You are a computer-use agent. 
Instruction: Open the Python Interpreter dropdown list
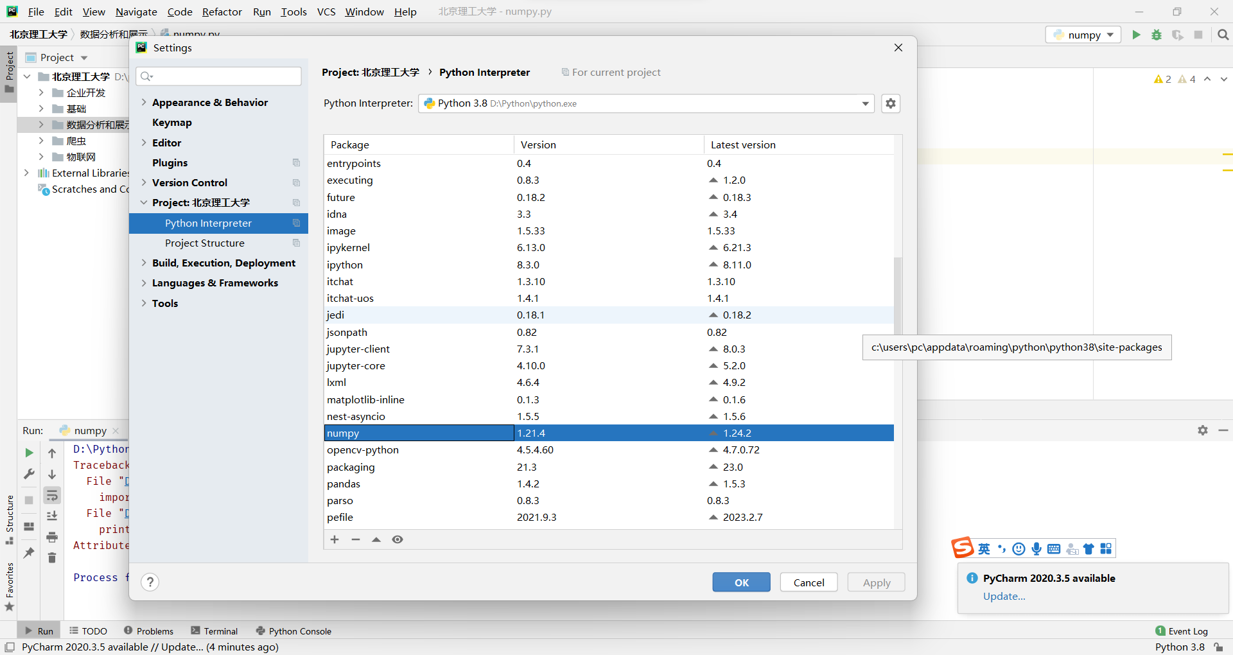[866, 103]
